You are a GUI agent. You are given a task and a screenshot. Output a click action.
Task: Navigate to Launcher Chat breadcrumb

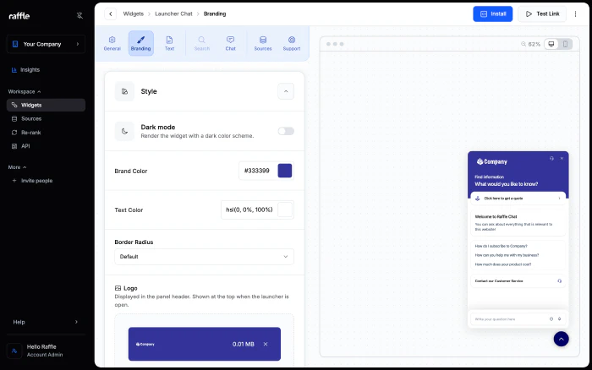click(x=173, y=14)
